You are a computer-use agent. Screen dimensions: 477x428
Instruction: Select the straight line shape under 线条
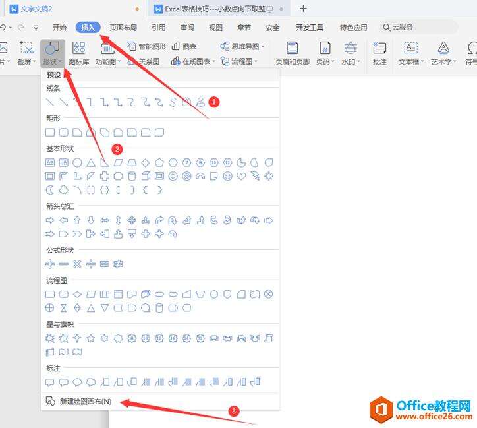(x=50, y=102)
